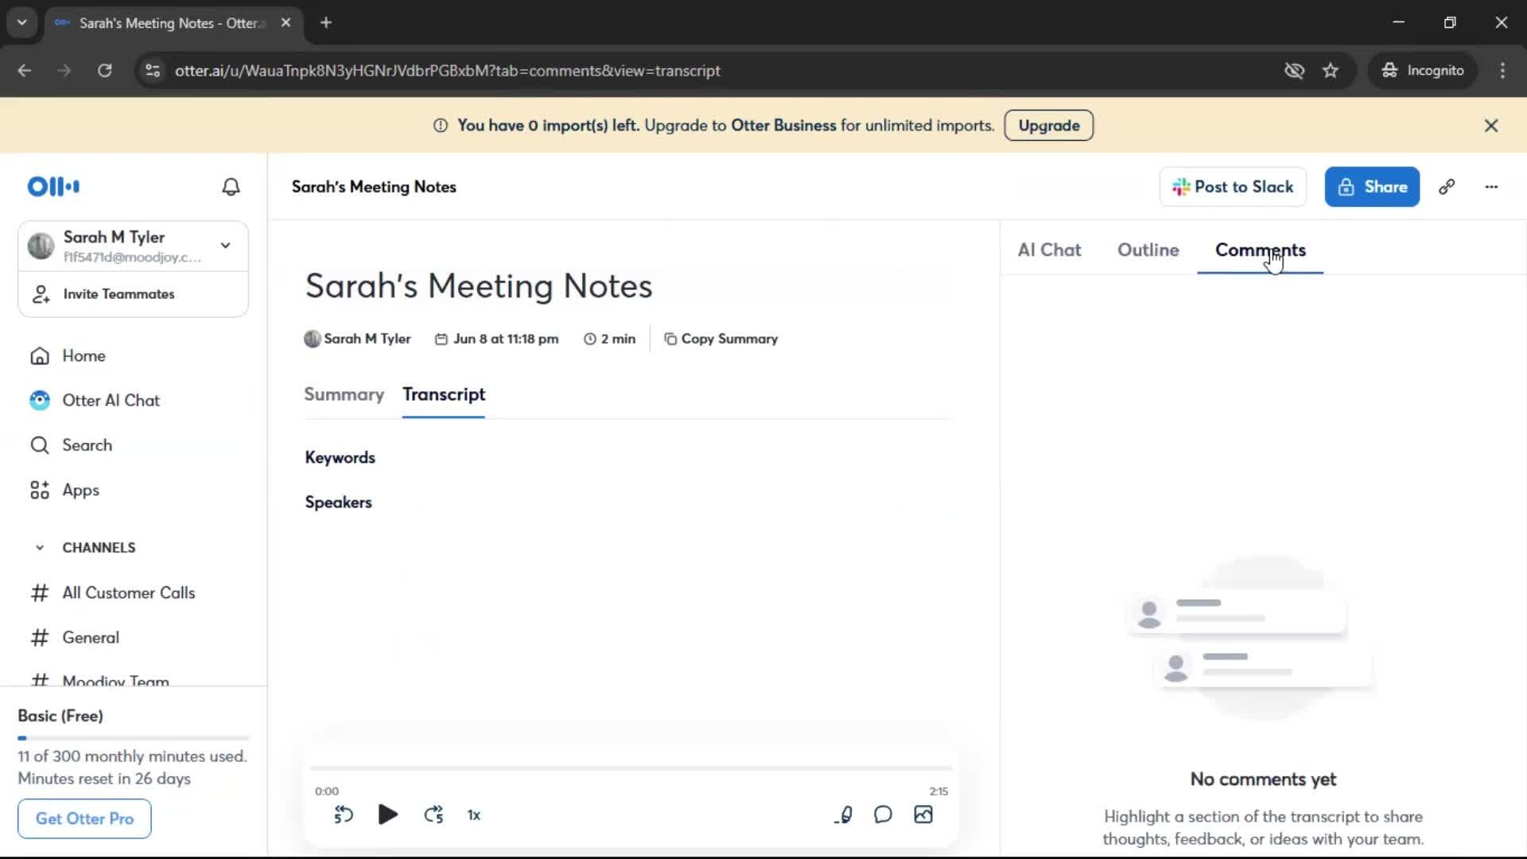Skip forward 5 seconds in player

[433, 814]
